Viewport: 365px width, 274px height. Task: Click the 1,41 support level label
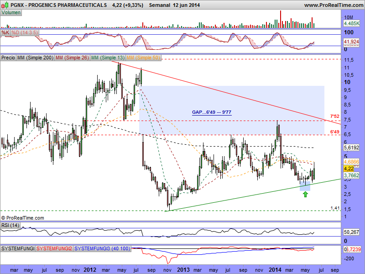coord(335,208)
